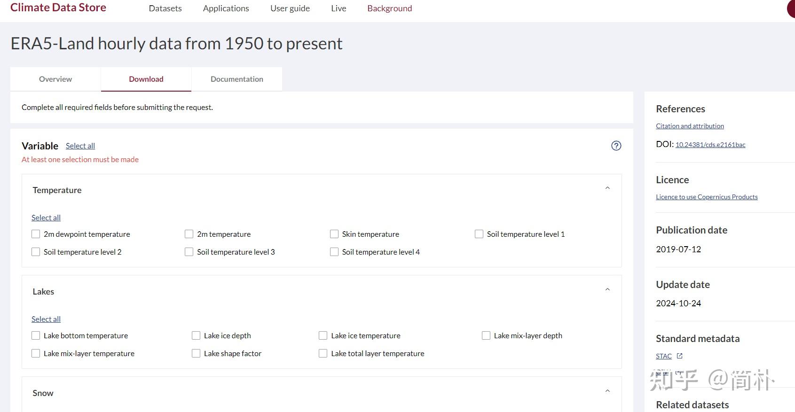Click the user avatar circle at top right
This screenshot has width=795, height=412.
pyautogui.click(x=791, y=8)
